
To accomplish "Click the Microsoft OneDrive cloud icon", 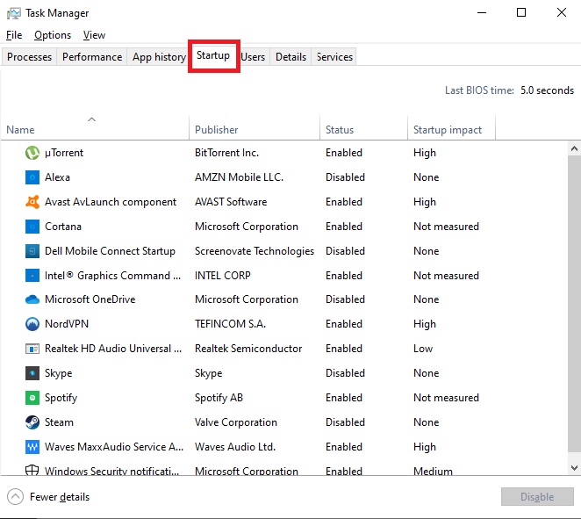I will click(32, 299).
